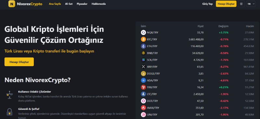Click the NQX coin icon
This screenshot has width=260, height=119.
coord(143,32)
